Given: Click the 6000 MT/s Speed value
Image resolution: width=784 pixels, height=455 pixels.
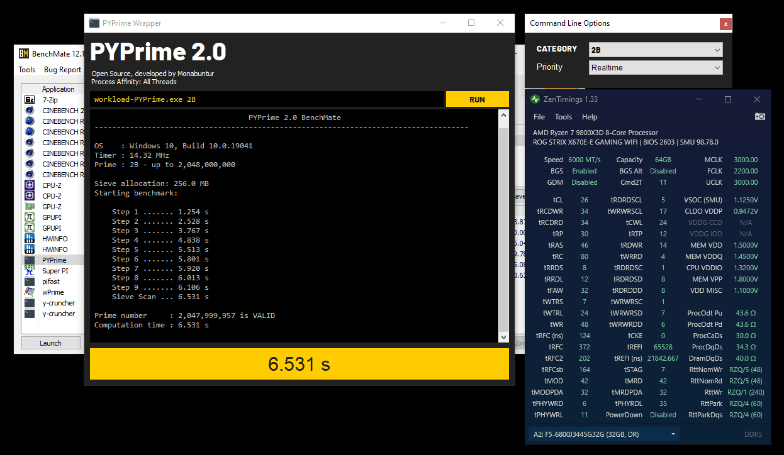Looking at the screenshot, I should click(x=585, y=160).
